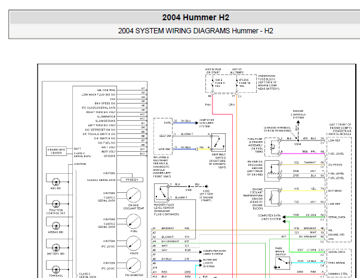Click the 'MIL CONTROL' pin label
The image size is (360, 278).
tap(106, 90)
